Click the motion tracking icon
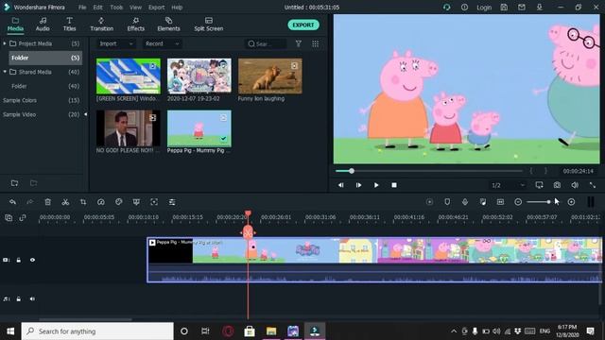The width and height of the screenshot is (605, 340). (154, 202)
